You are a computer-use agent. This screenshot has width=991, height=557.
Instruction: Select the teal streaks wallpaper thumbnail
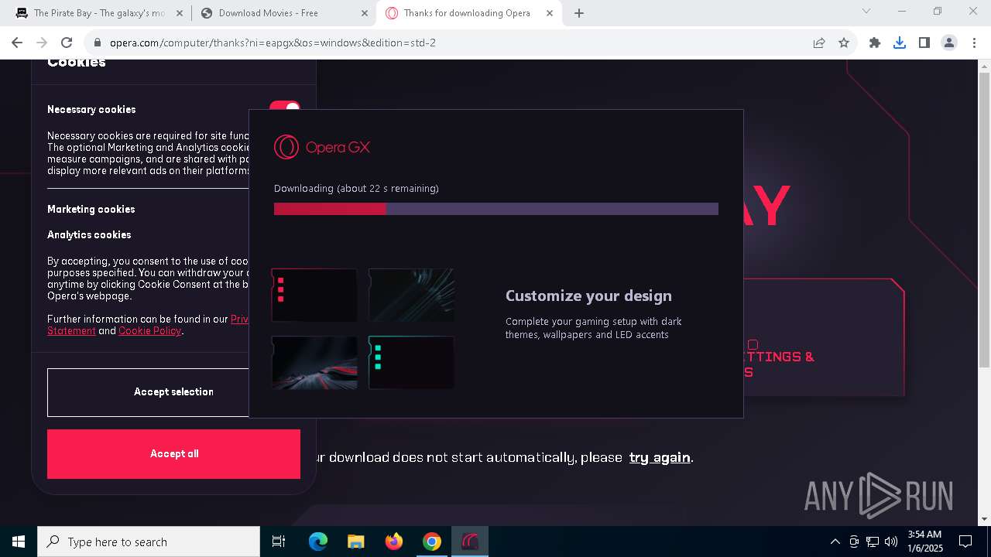[x=411, y=295]
